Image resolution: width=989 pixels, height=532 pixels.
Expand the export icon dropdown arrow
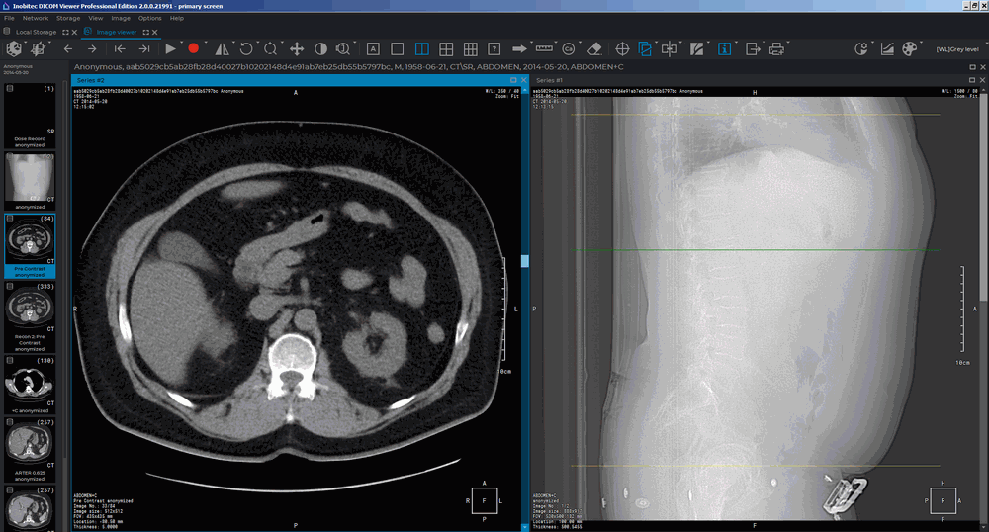point(763,43)
